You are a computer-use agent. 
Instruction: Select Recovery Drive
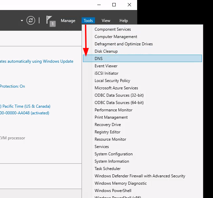142,124
